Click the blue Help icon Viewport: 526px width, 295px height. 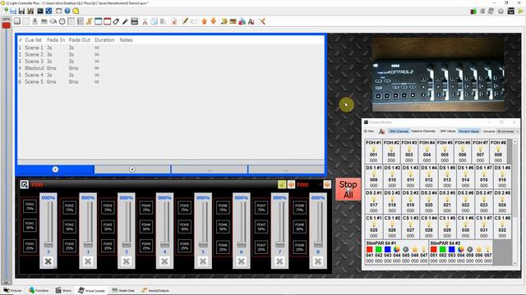(67, 11)
